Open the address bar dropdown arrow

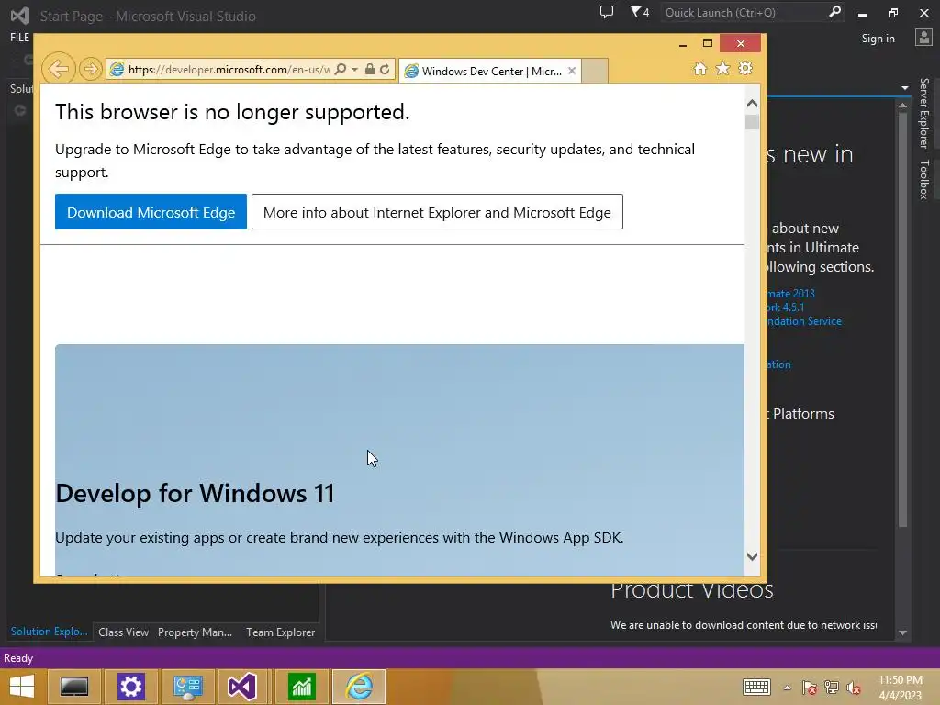point(355,70)
